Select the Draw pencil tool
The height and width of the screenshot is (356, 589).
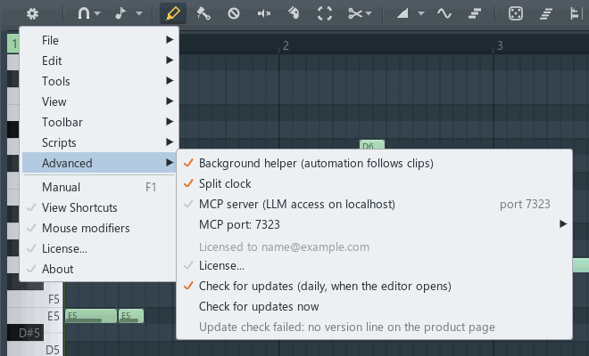click(173, 13)
